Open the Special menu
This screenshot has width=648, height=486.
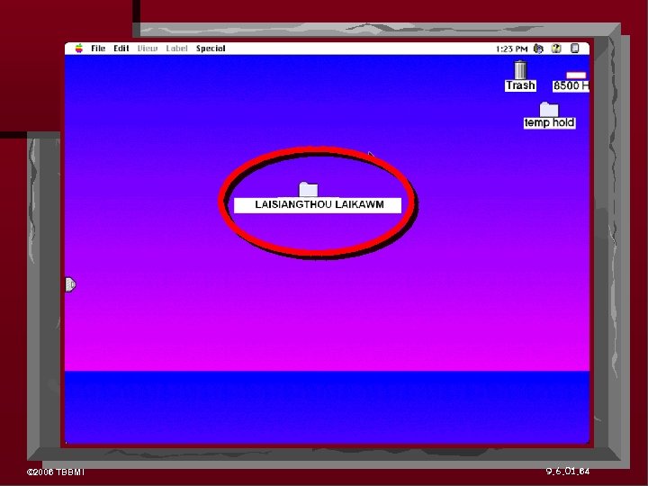[x=211, y=49]
